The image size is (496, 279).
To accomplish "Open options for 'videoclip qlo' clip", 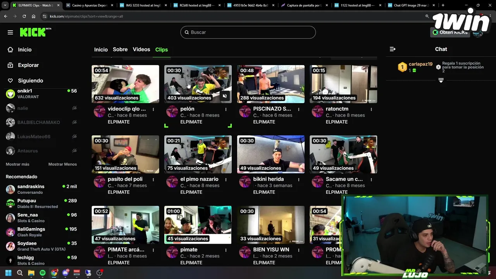I will pos(153,109).
